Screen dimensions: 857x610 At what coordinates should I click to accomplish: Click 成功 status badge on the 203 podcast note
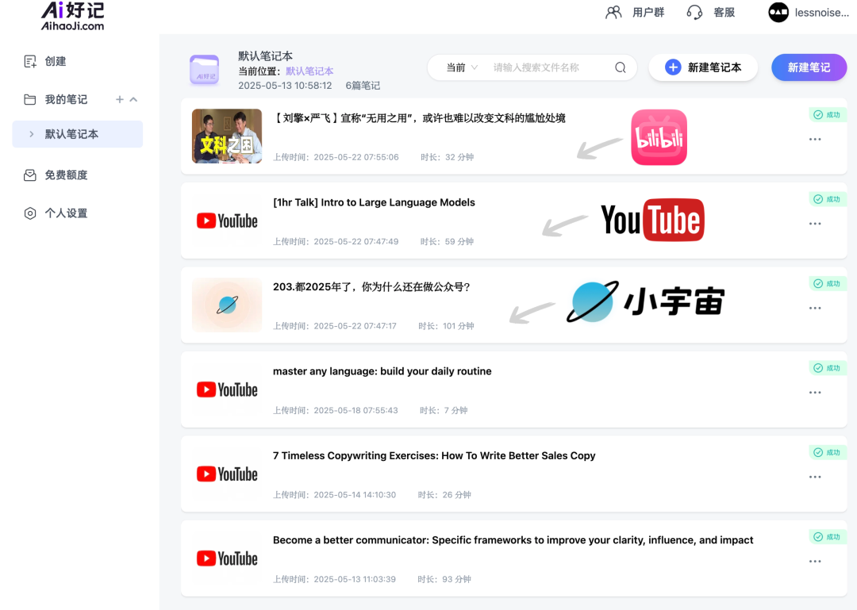coord(828,284)
